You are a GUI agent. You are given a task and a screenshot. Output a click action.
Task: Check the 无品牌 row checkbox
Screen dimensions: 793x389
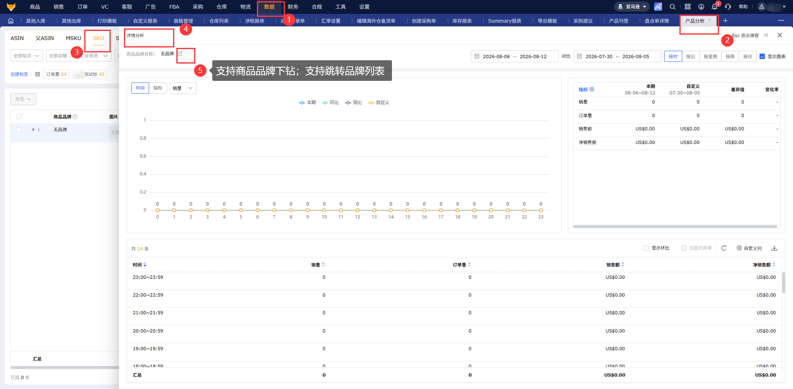(x=19, y=130)
